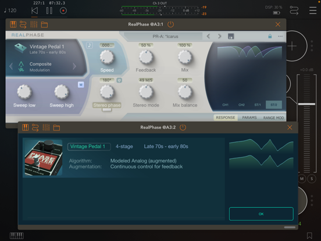Open Vintage Pedal 1 model selector
Screen dimensions: 321x241
41,49
